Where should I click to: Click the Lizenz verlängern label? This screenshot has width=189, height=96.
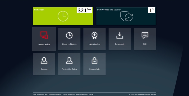pos(69,44)
